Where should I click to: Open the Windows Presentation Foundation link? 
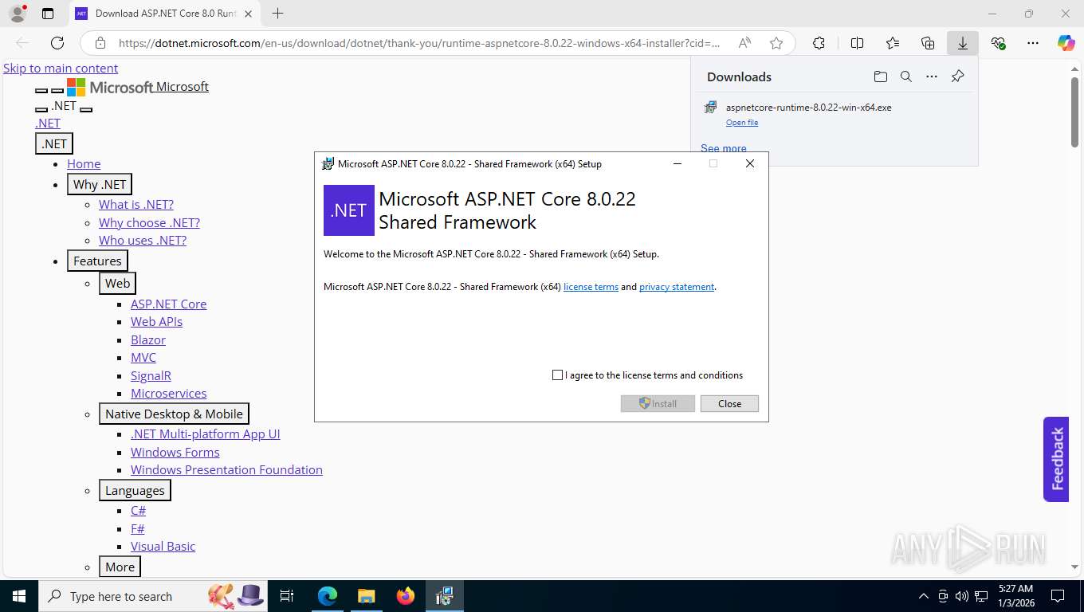[226, 469]
